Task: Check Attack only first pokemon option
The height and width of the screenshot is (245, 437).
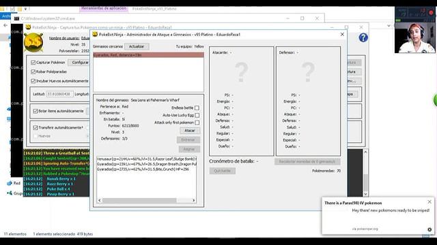Action: [197, 122]
